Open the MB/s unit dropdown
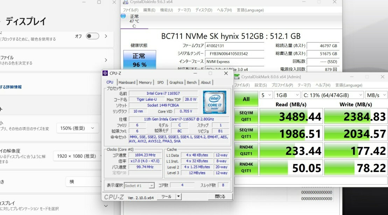This screenshot has height=215, width=388. pos(376,95)
